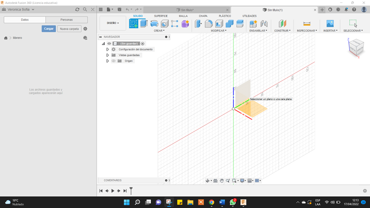Open the INSPECCIONAR dropdown menu
This screenshot has height=208, width=370.
pyautogui.click(x=307, y=30)
